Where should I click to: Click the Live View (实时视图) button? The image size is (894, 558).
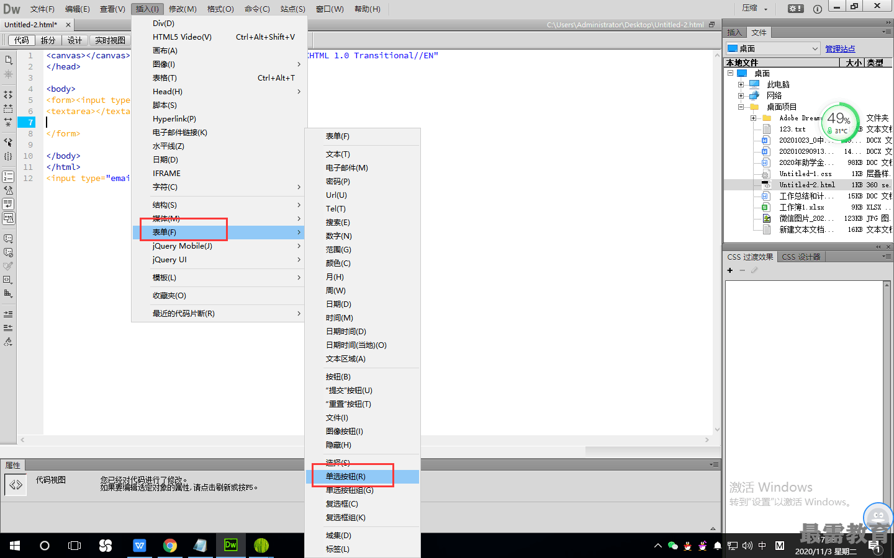[x=110, y=40]
